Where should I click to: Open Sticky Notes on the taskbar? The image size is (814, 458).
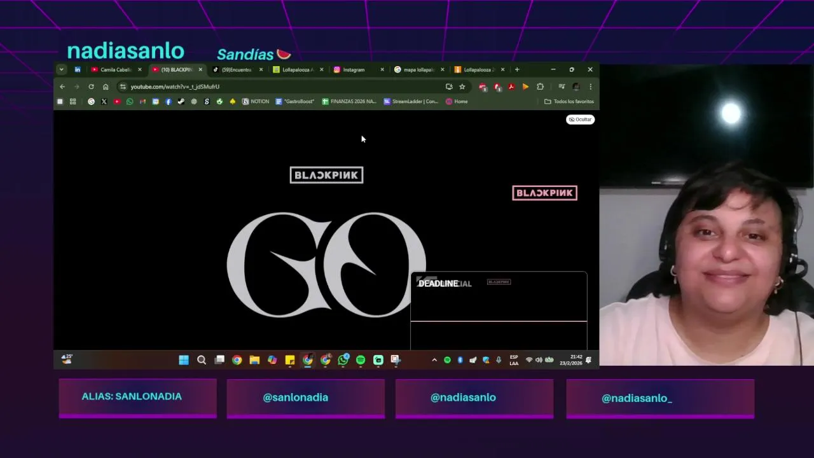(290, 360)
